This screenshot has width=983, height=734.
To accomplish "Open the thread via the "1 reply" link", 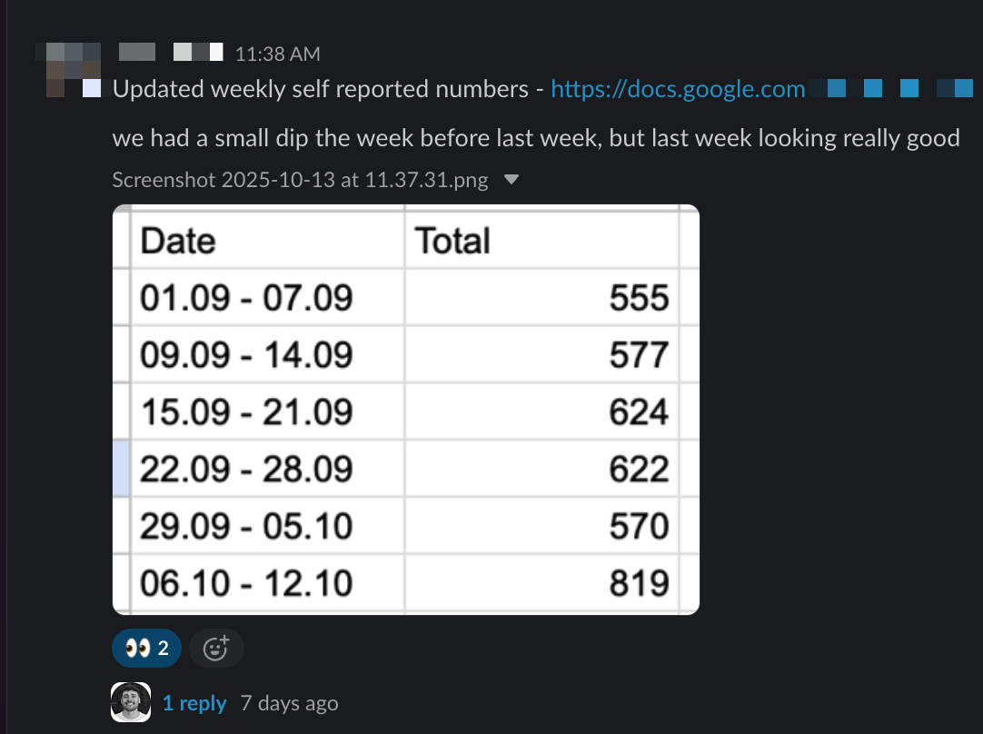I will click(194, 702).
